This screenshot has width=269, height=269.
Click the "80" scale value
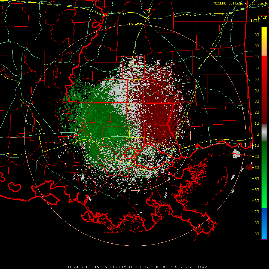pos(257,46)
